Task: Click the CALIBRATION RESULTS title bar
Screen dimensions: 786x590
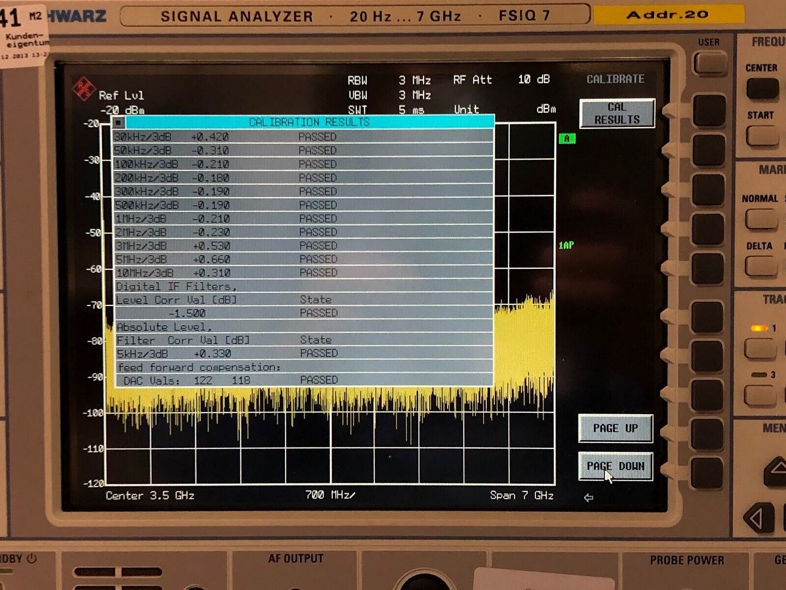Action: pyautogui.click(x=309, y=122)
